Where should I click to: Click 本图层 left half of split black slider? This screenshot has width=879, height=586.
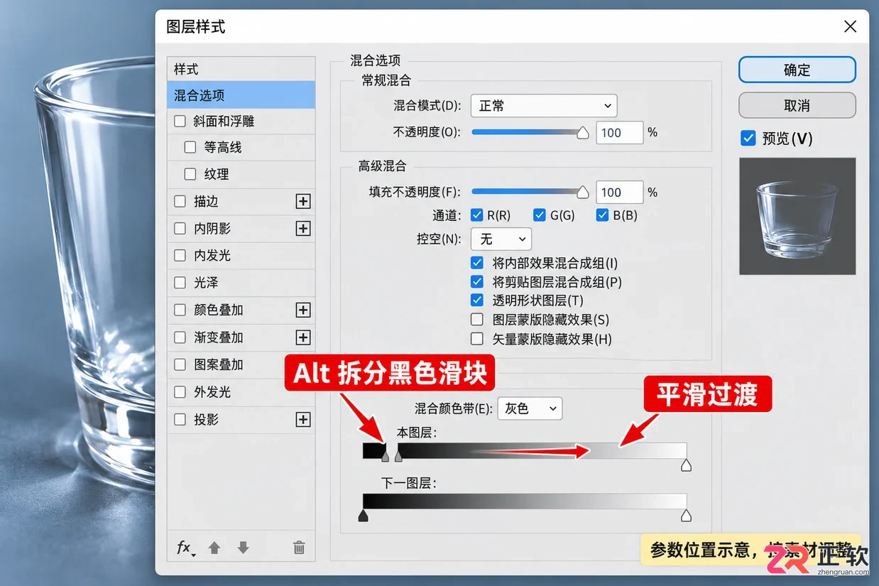pos(386,455)
